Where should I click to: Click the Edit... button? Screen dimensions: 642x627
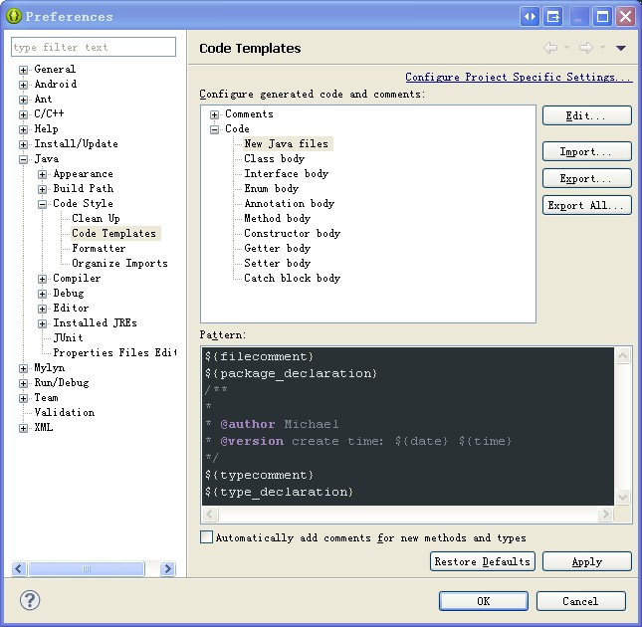tap(586, 116)
